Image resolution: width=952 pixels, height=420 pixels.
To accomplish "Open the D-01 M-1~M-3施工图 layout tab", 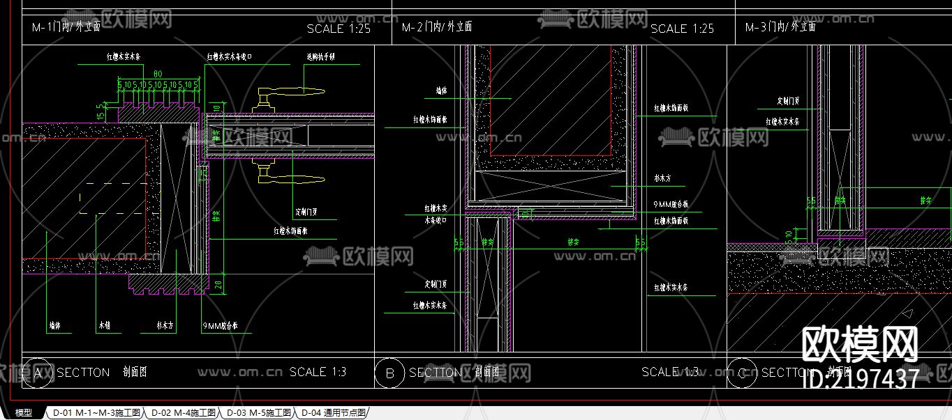I will coord(96,413).
